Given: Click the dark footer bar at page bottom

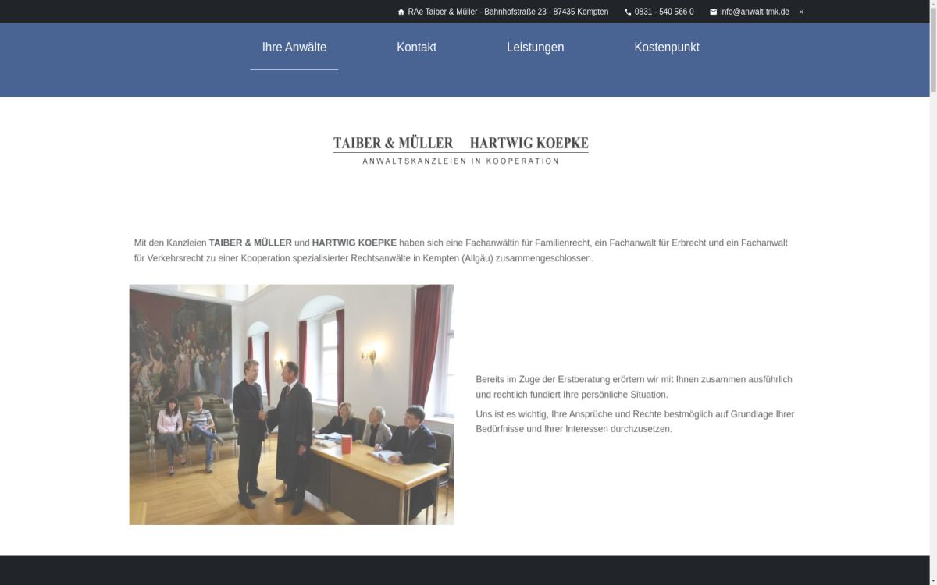Looking at the screenshot, I should [x=468, y=573].
